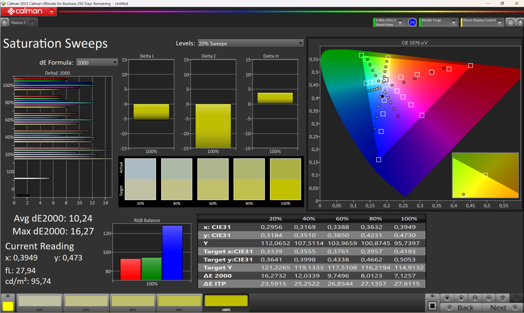Open the settings gear icon
This screenshot has width=524, height=313.
510,22
